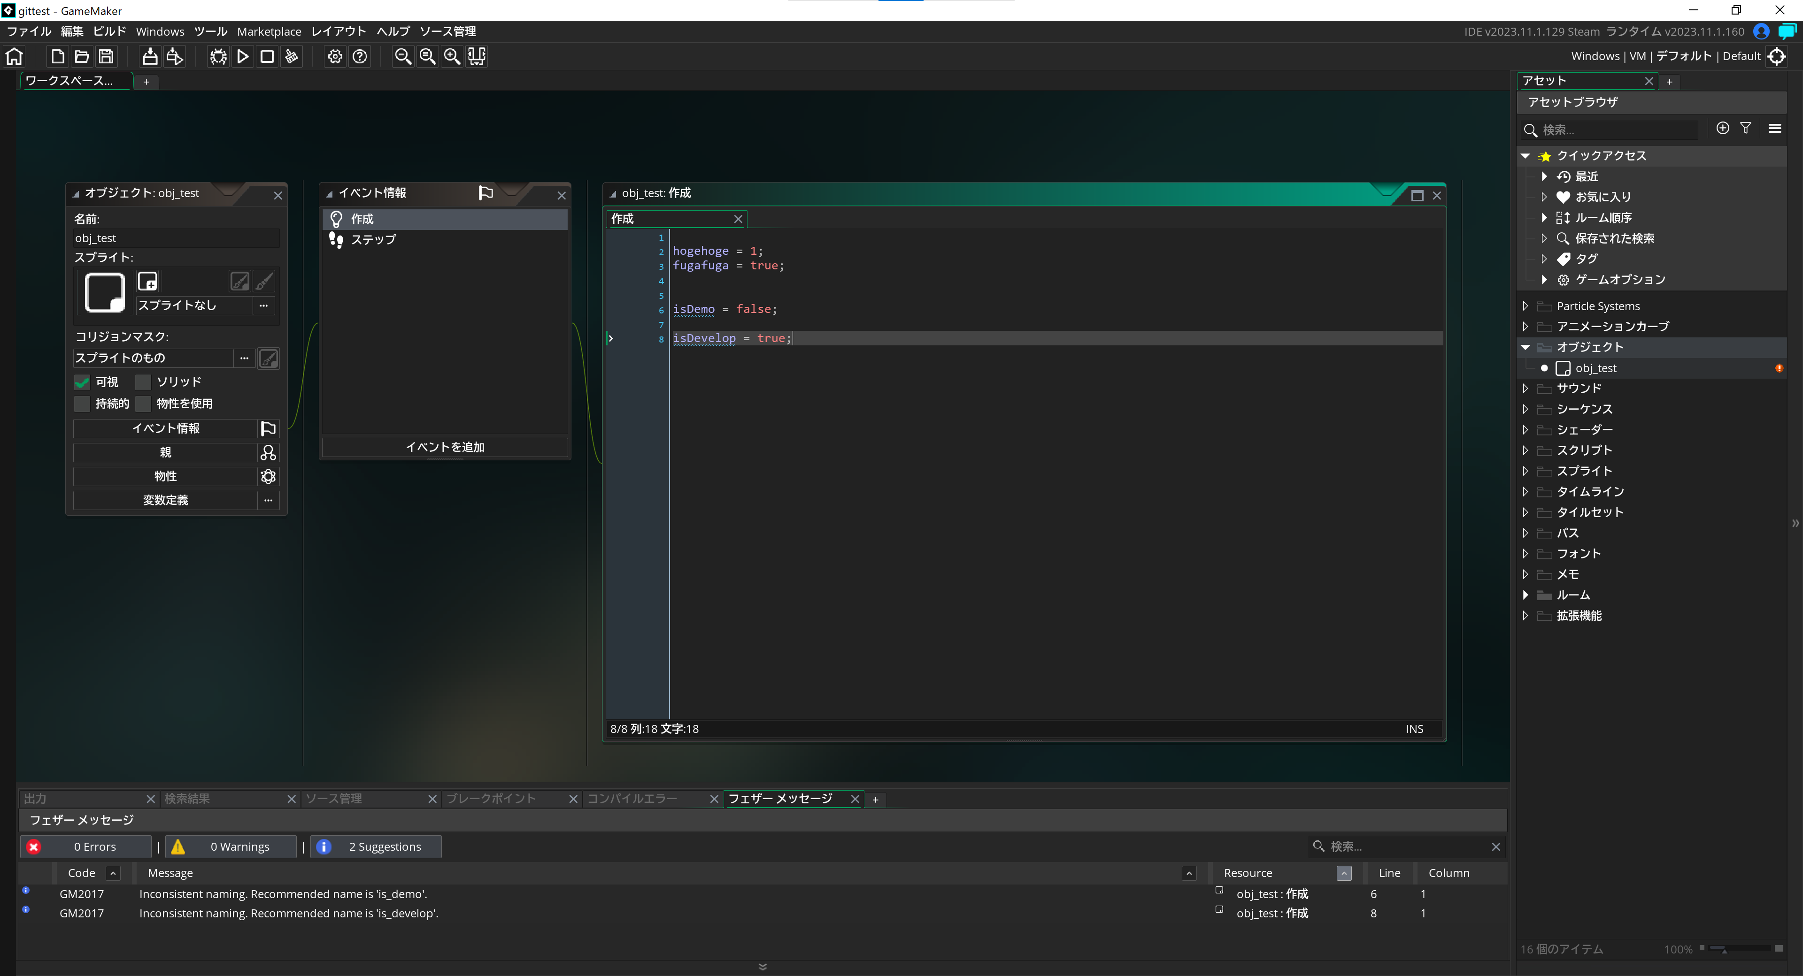Image resolution: width=1803 pixels, height=976 pixels.
Task: Click the Stop square toolbar icon
Action: 267,57
